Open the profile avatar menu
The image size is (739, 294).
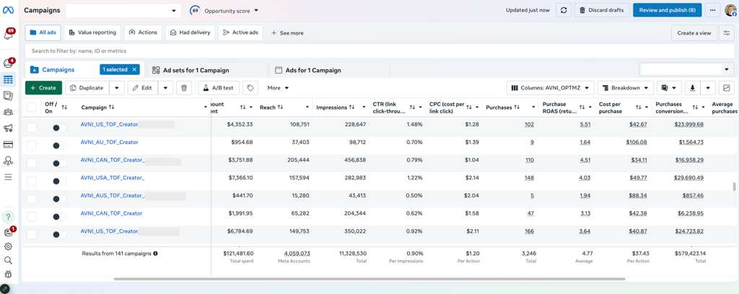[730, 10]
